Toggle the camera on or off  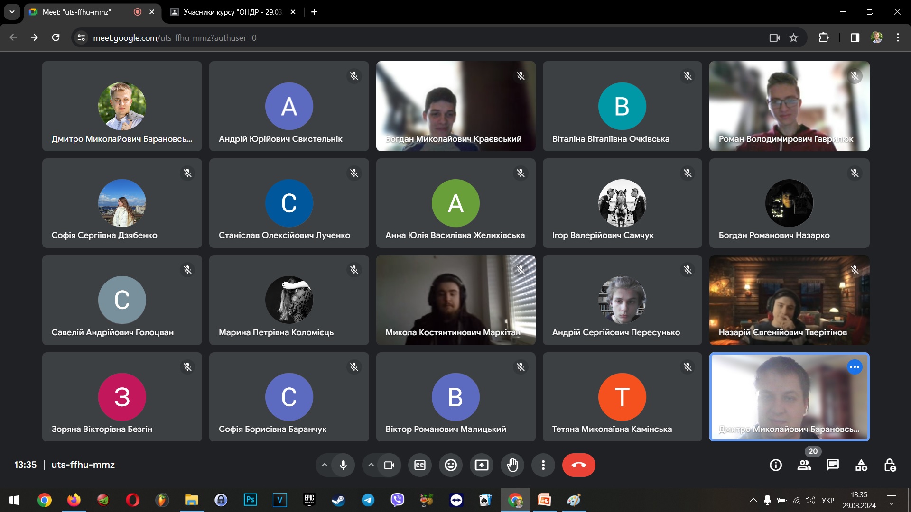tap(390, 465)
